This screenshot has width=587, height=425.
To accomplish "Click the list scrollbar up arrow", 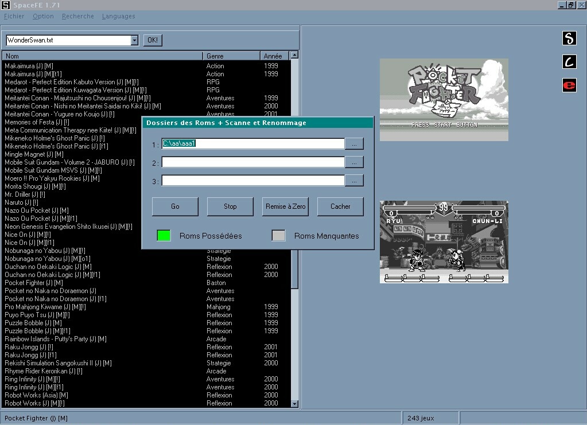I will click(294, 55).
